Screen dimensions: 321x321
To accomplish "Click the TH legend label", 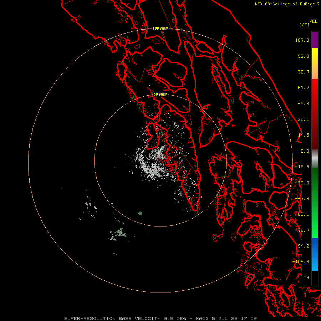I will tap(306, 278).
